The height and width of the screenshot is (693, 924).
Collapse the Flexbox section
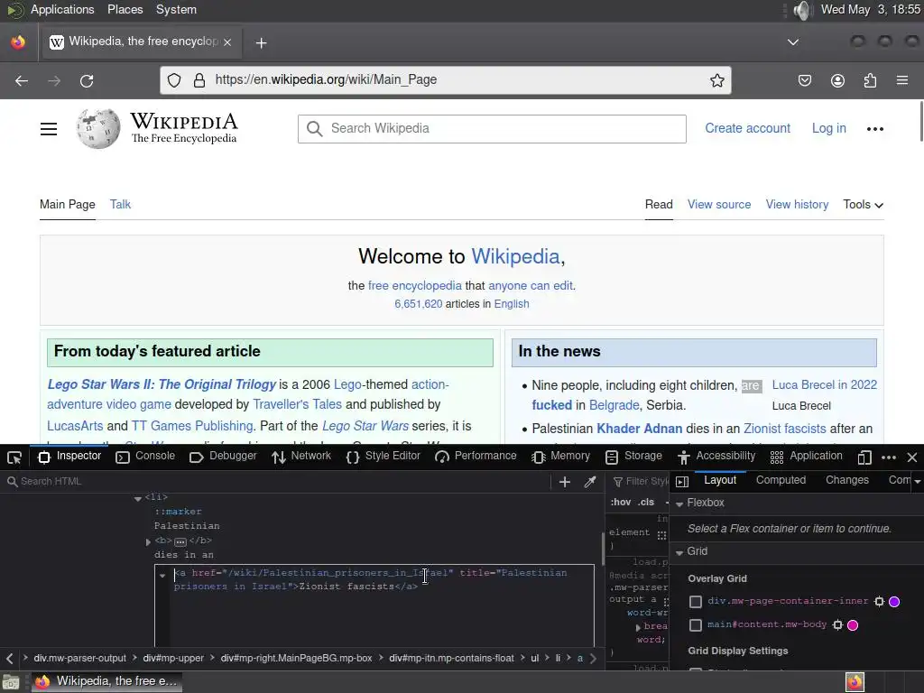(679, 504)
